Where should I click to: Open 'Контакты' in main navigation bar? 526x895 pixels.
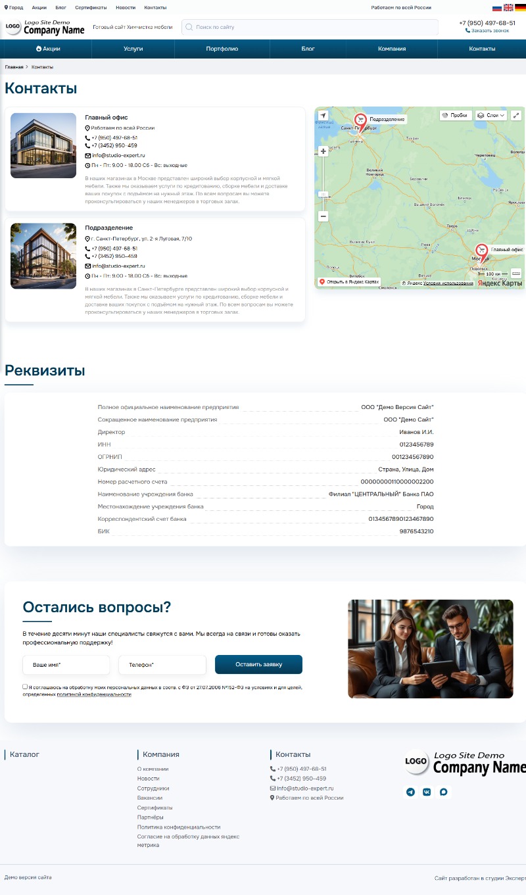482,49
